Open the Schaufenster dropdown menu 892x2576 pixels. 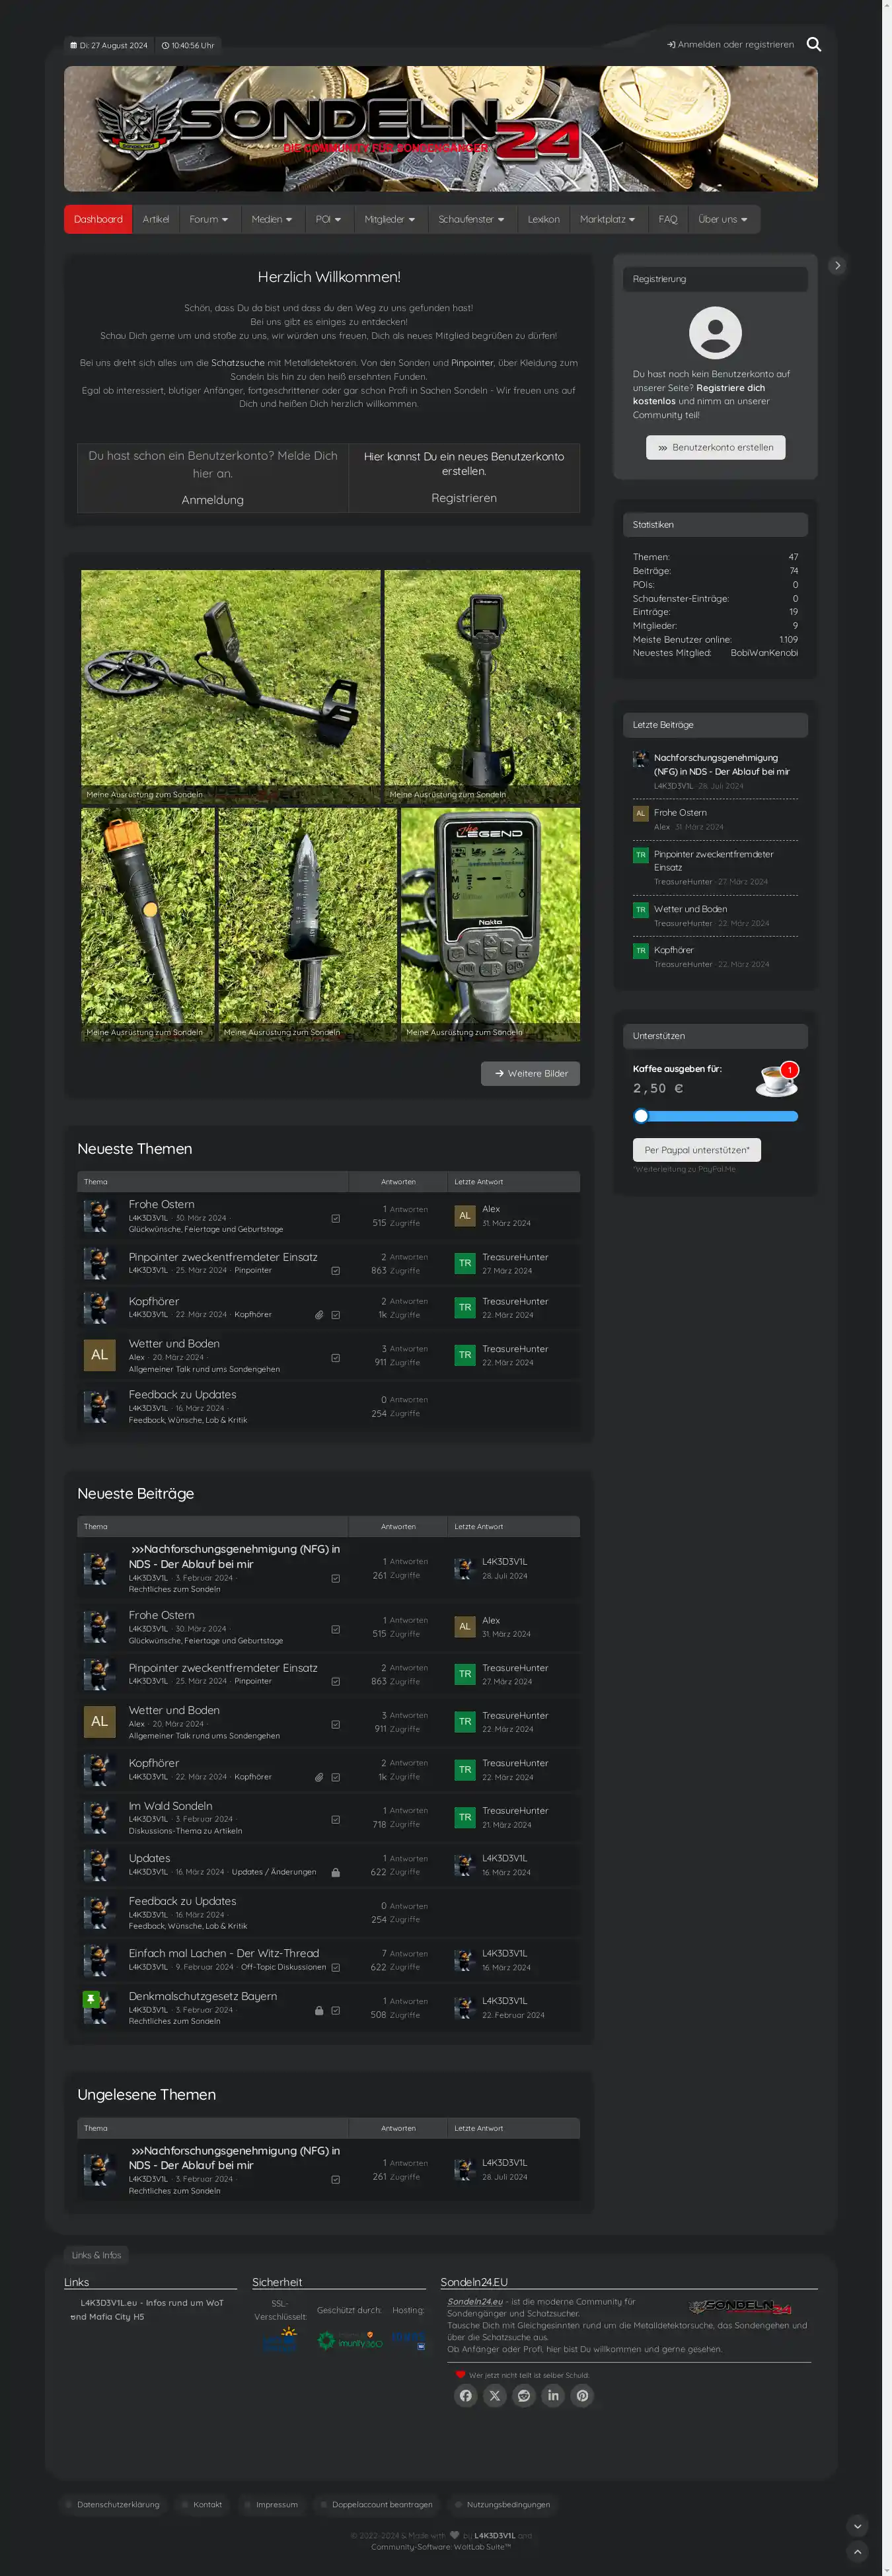point(471,219)
